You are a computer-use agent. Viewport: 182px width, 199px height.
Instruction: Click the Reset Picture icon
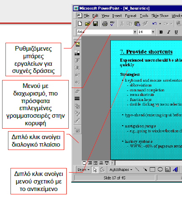click(77, 130)
